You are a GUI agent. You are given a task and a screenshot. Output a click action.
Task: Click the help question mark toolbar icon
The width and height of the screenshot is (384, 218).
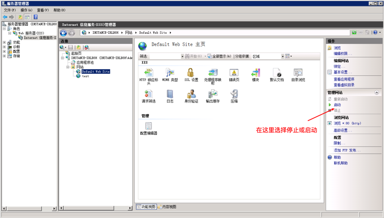36,17
